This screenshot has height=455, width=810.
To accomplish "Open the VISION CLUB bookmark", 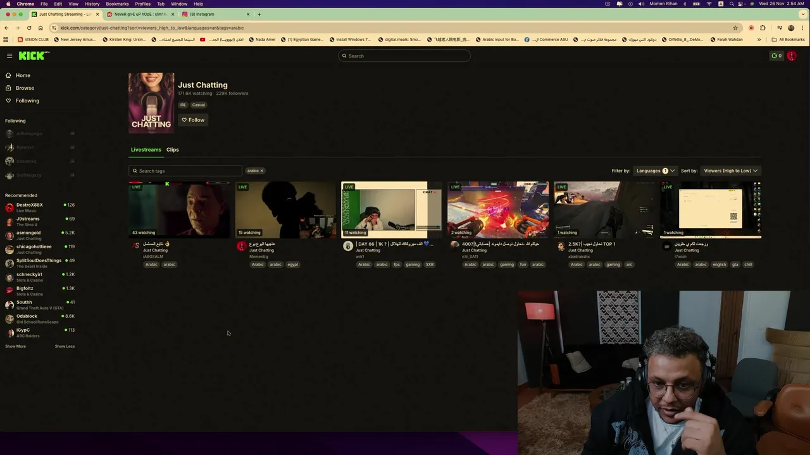I will 33,39.
